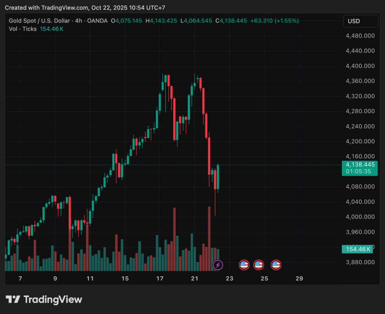385x314 pixels.
Task: Click the TradingView logo at the bottom
Action: (x=44, y=300)
